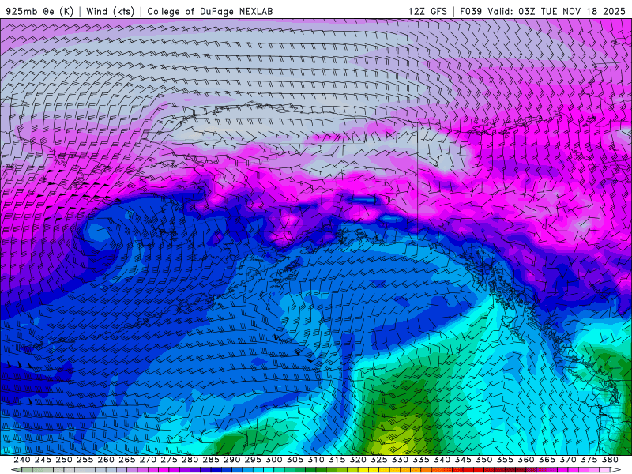Click the 320 value on the color scale
632x474 pixels.
click(x=358, y=460)
